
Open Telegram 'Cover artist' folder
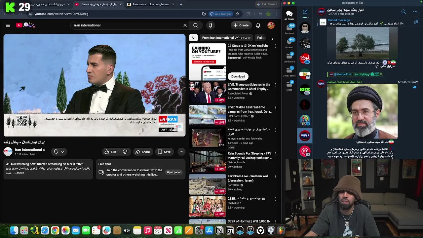click(289, 72)
